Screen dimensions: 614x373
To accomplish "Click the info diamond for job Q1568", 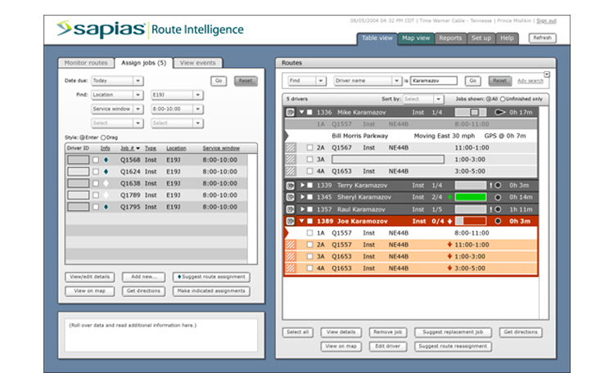I will click(x=106, y=160).
